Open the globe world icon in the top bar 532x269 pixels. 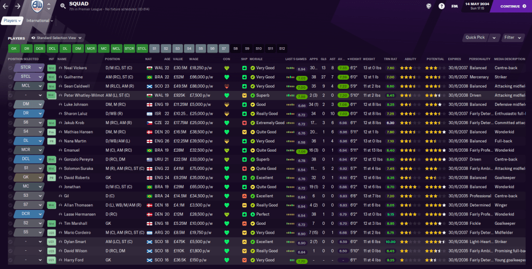pos(429,7)
